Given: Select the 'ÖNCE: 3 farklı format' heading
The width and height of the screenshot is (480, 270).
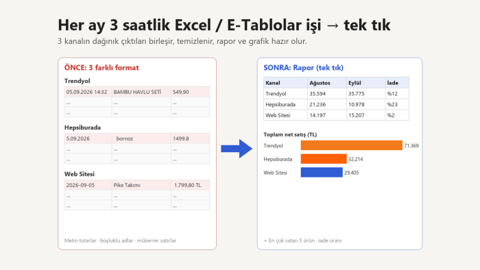Looking at the screenshot, I should (101, 68).
